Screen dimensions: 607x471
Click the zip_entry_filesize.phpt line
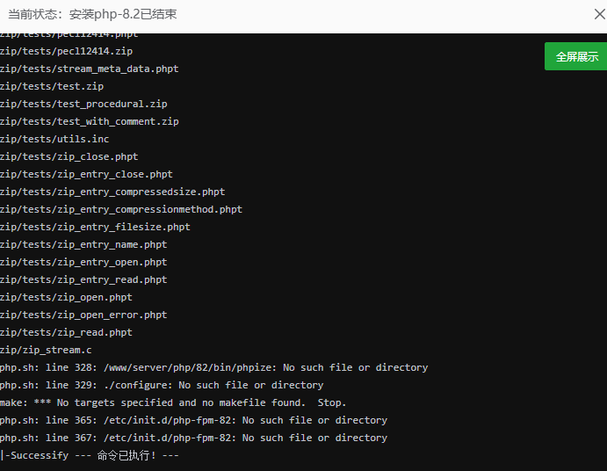(95, 227)
